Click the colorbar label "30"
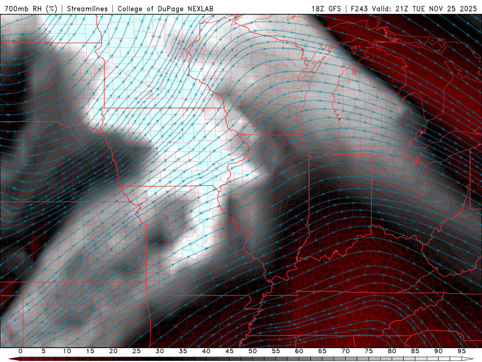Image resolution: width=482 pixels, height=362 pixels. pyautogui.click(x=160, y=351)
